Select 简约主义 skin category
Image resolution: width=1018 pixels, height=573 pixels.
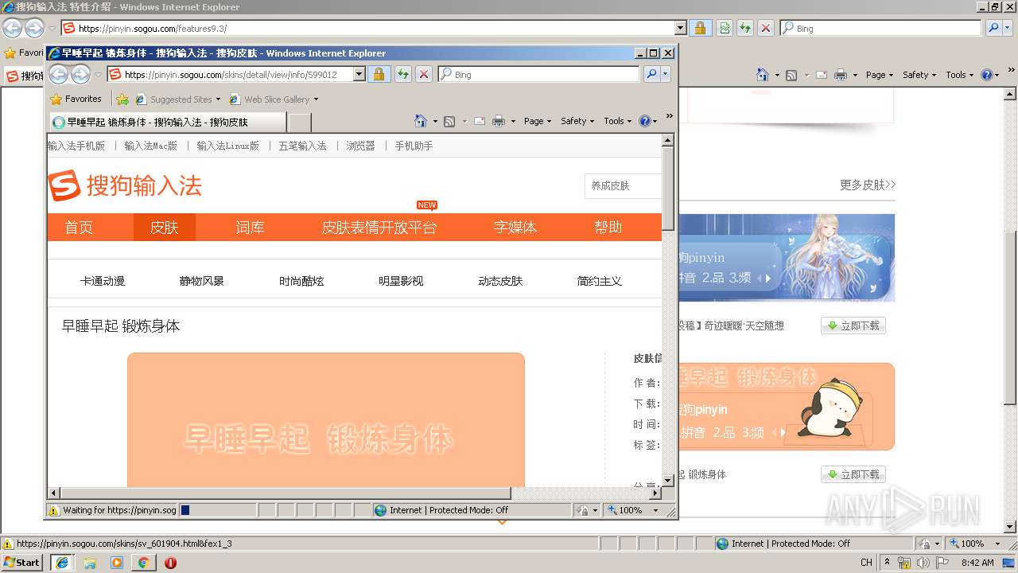tap(600, 281)
